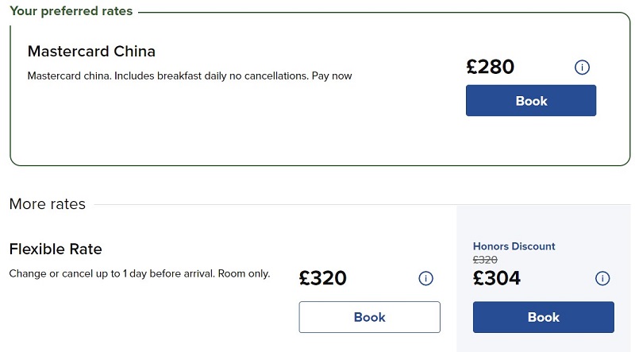The height and width of the screenshot is (352, 635).
Task: Click the More rates heading
Action: tap(48, 204)
